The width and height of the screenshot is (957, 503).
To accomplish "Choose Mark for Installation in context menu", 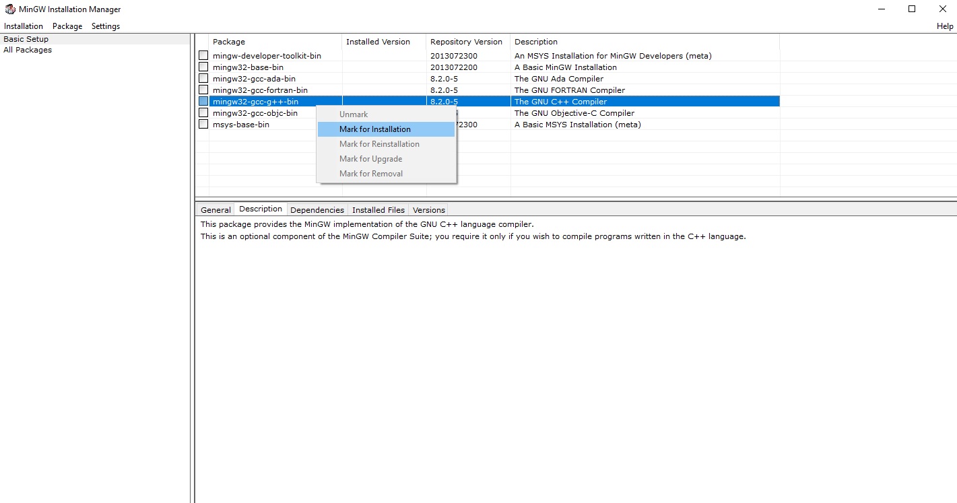I will click(387, 129).
